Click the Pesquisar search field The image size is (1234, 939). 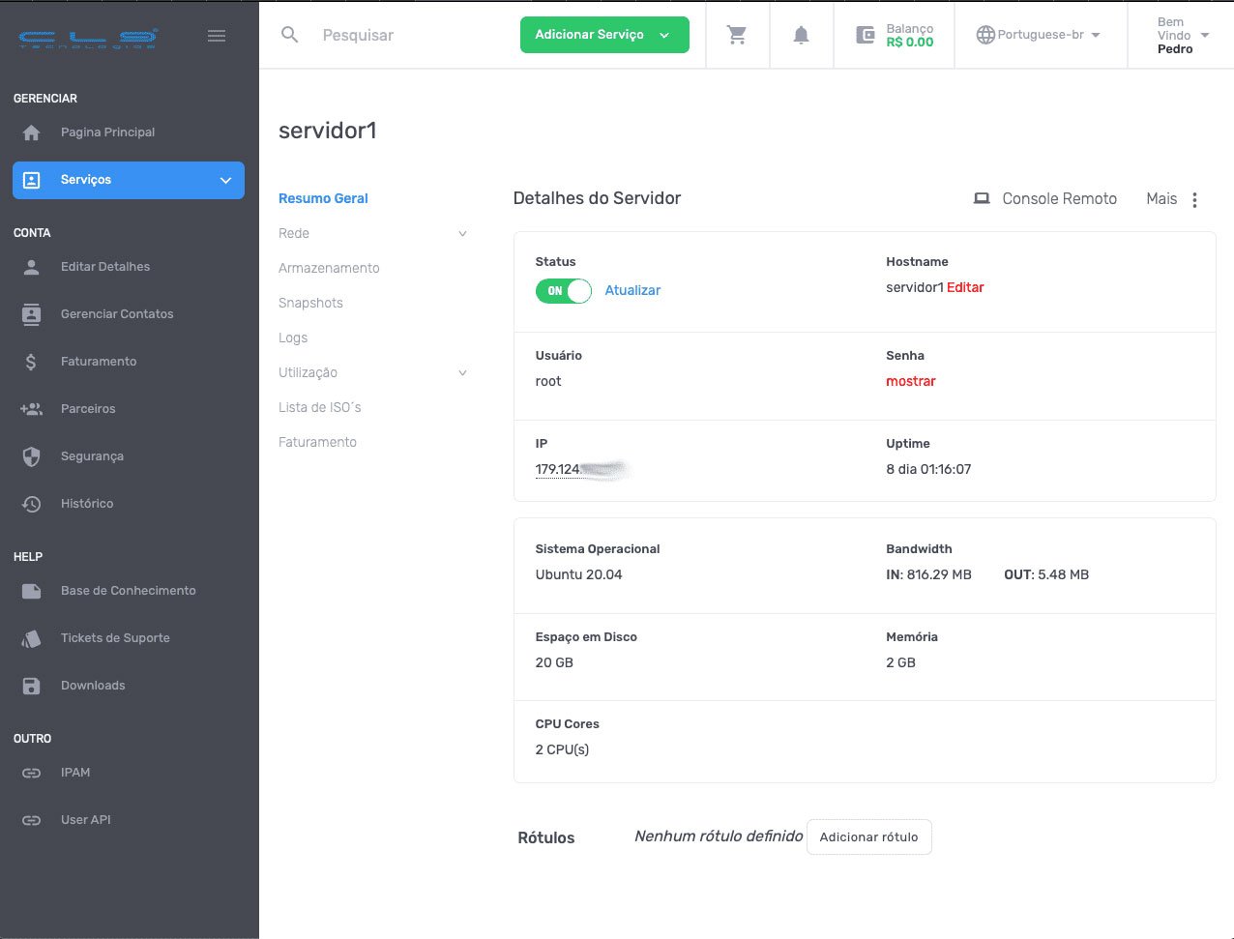pos(406,35)
